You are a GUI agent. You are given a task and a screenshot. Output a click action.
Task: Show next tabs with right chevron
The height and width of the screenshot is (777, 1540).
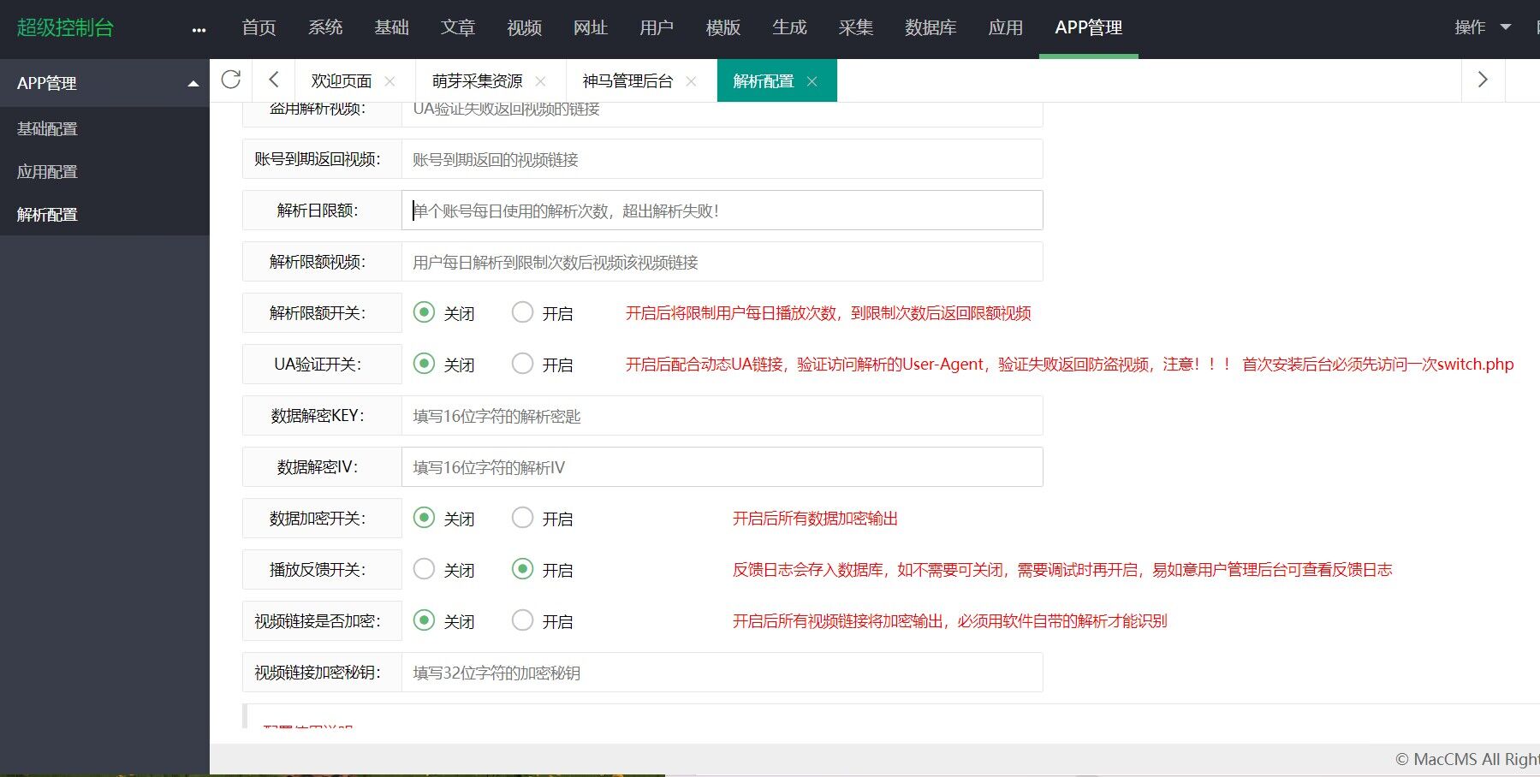[1483, 80]
